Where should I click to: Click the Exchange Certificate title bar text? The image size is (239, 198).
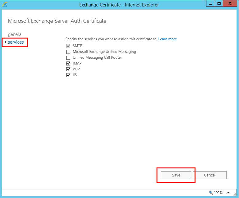pyautogui.click(x=119, y=5)
